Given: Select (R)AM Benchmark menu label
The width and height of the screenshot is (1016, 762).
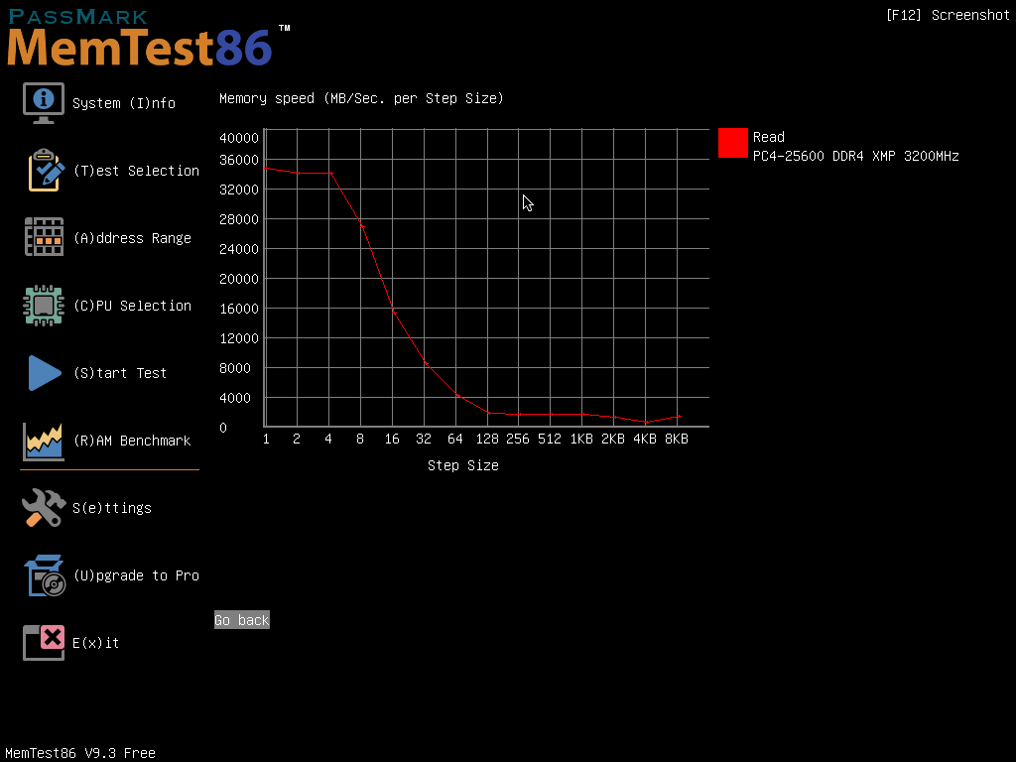Looking at the screenshot, I should pos(132,441).
